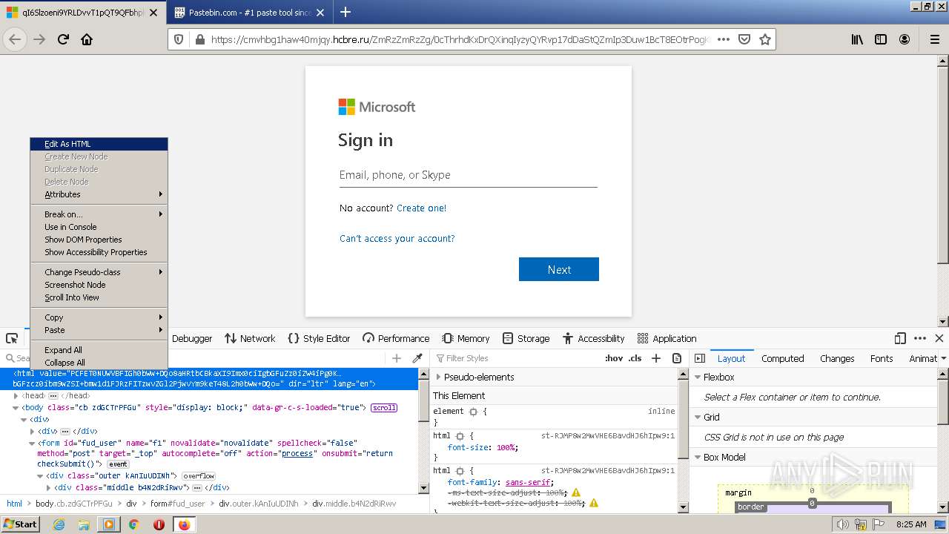Toggle the overflow badge on outer div
The width and height of the screenshot is (949, 534).
[199, 476]
